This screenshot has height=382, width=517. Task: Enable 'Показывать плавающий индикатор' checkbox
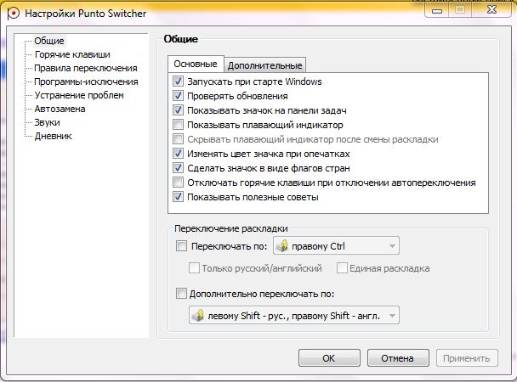click(x=178, y=126)
